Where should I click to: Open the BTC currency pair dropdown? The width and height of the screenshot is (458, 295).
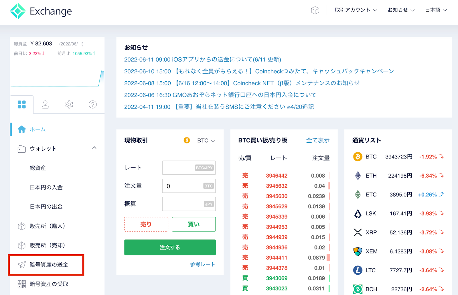click(206, 141)
